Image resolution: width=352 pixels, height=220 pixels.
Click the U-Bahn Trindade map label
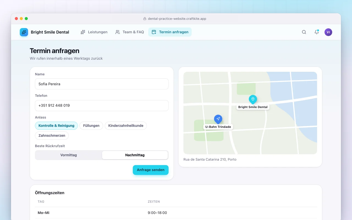click(x=218, y=127)
